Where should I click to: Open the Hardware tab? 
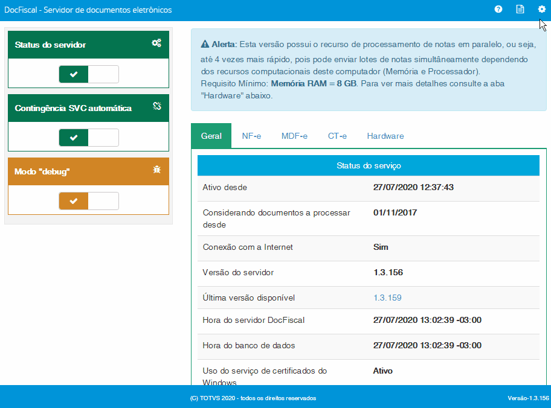point(385,136)
